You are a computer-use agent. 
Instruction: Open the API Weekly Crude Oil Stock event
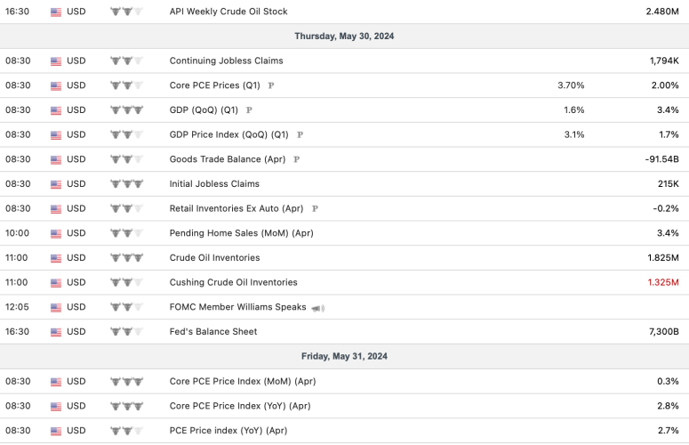228,12
